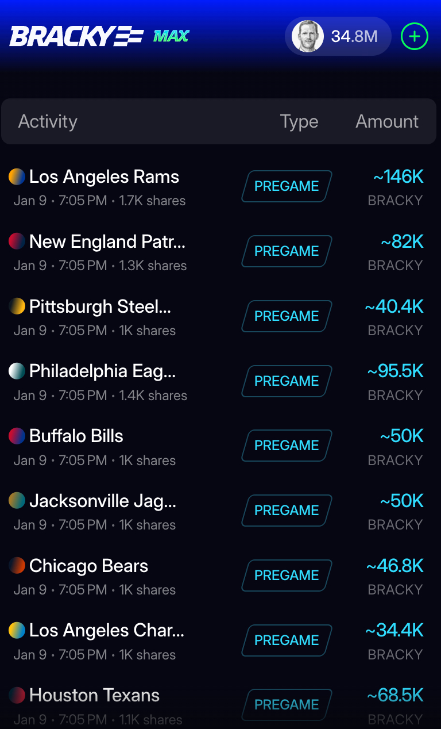Click the Buffalo Bills team icon
441x729 pixels.
tap(17, 436)
